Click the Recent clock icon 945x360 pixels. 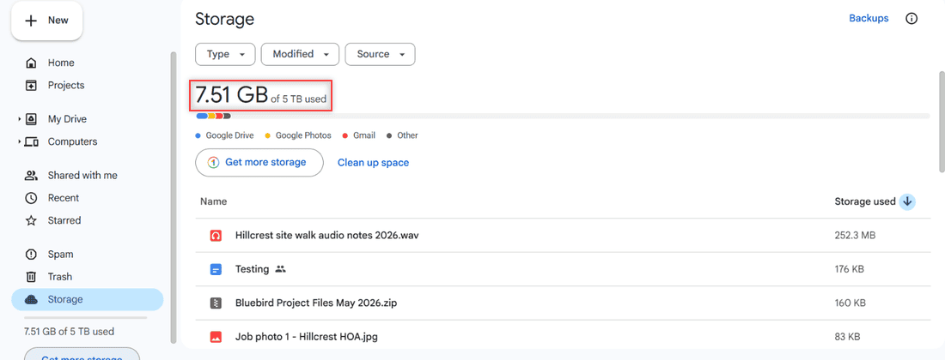coord(31,198)
